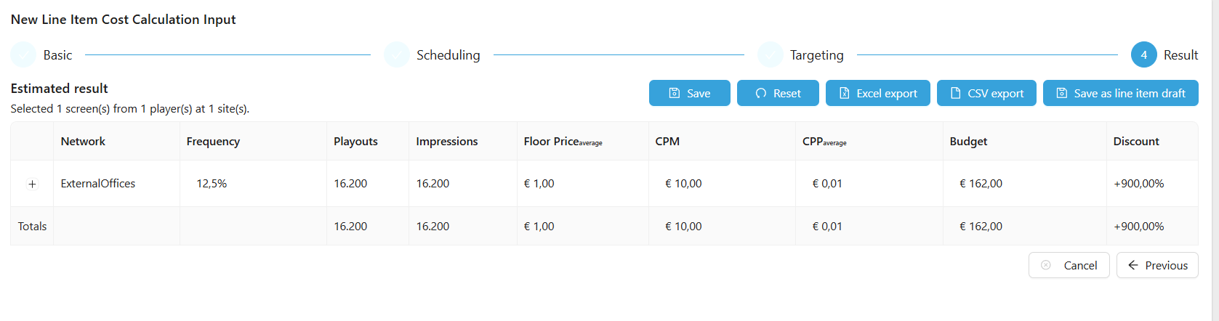Click the Frequency value 12,5% cell
This screenshot has height=321, width=1219.
click(212, 184)
